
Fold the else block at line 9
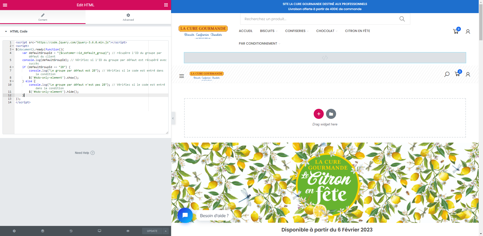[x=13, y=81]
